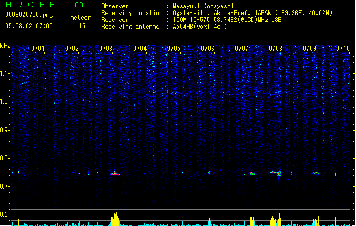Click the observer name Masayuki Kobayashi
356x226 pixels.
pos(203,6)
